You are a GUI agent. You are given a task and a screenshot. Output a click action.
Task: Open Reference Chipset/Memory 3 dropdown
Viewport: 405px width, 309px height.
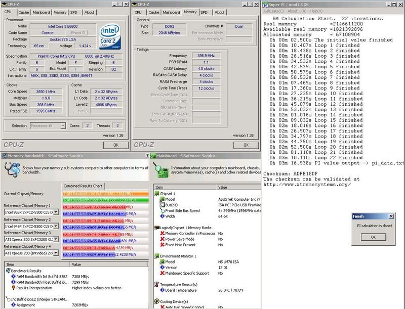[56, 239]
